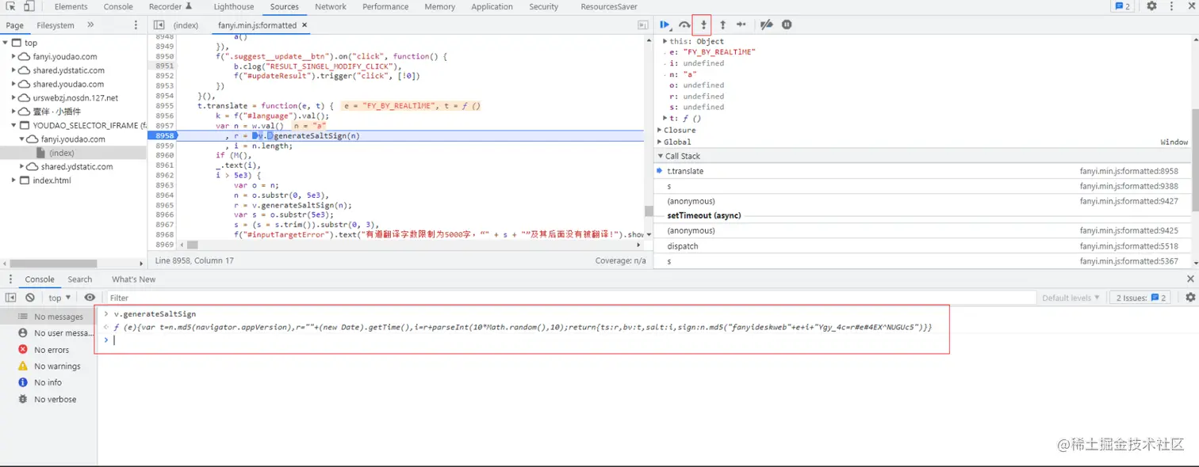Open the Network tab

coord(331,6)
